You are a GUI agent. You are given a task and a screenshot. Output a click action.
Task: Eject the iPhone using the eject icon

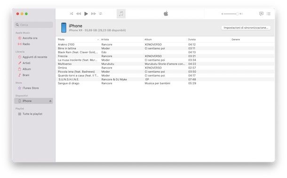click(x=50, y=101)
